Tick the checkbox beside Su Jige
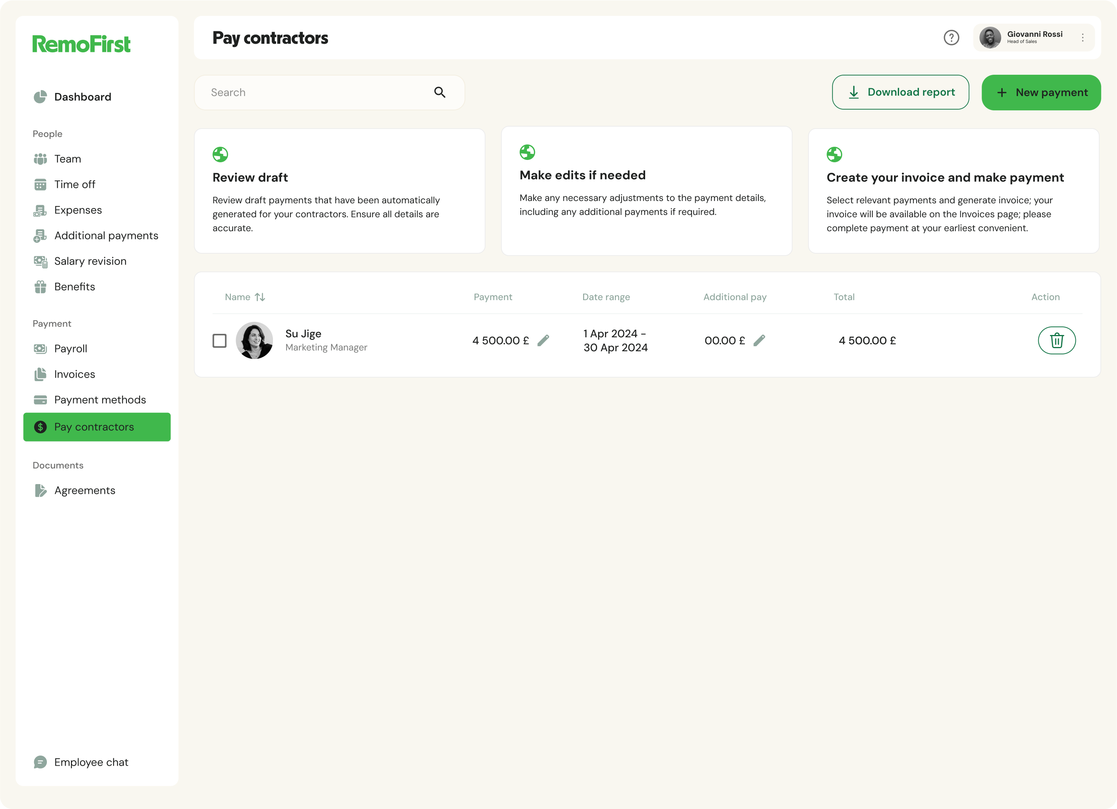This screenshot has width=1117, height=809. [x=220, y=341]
